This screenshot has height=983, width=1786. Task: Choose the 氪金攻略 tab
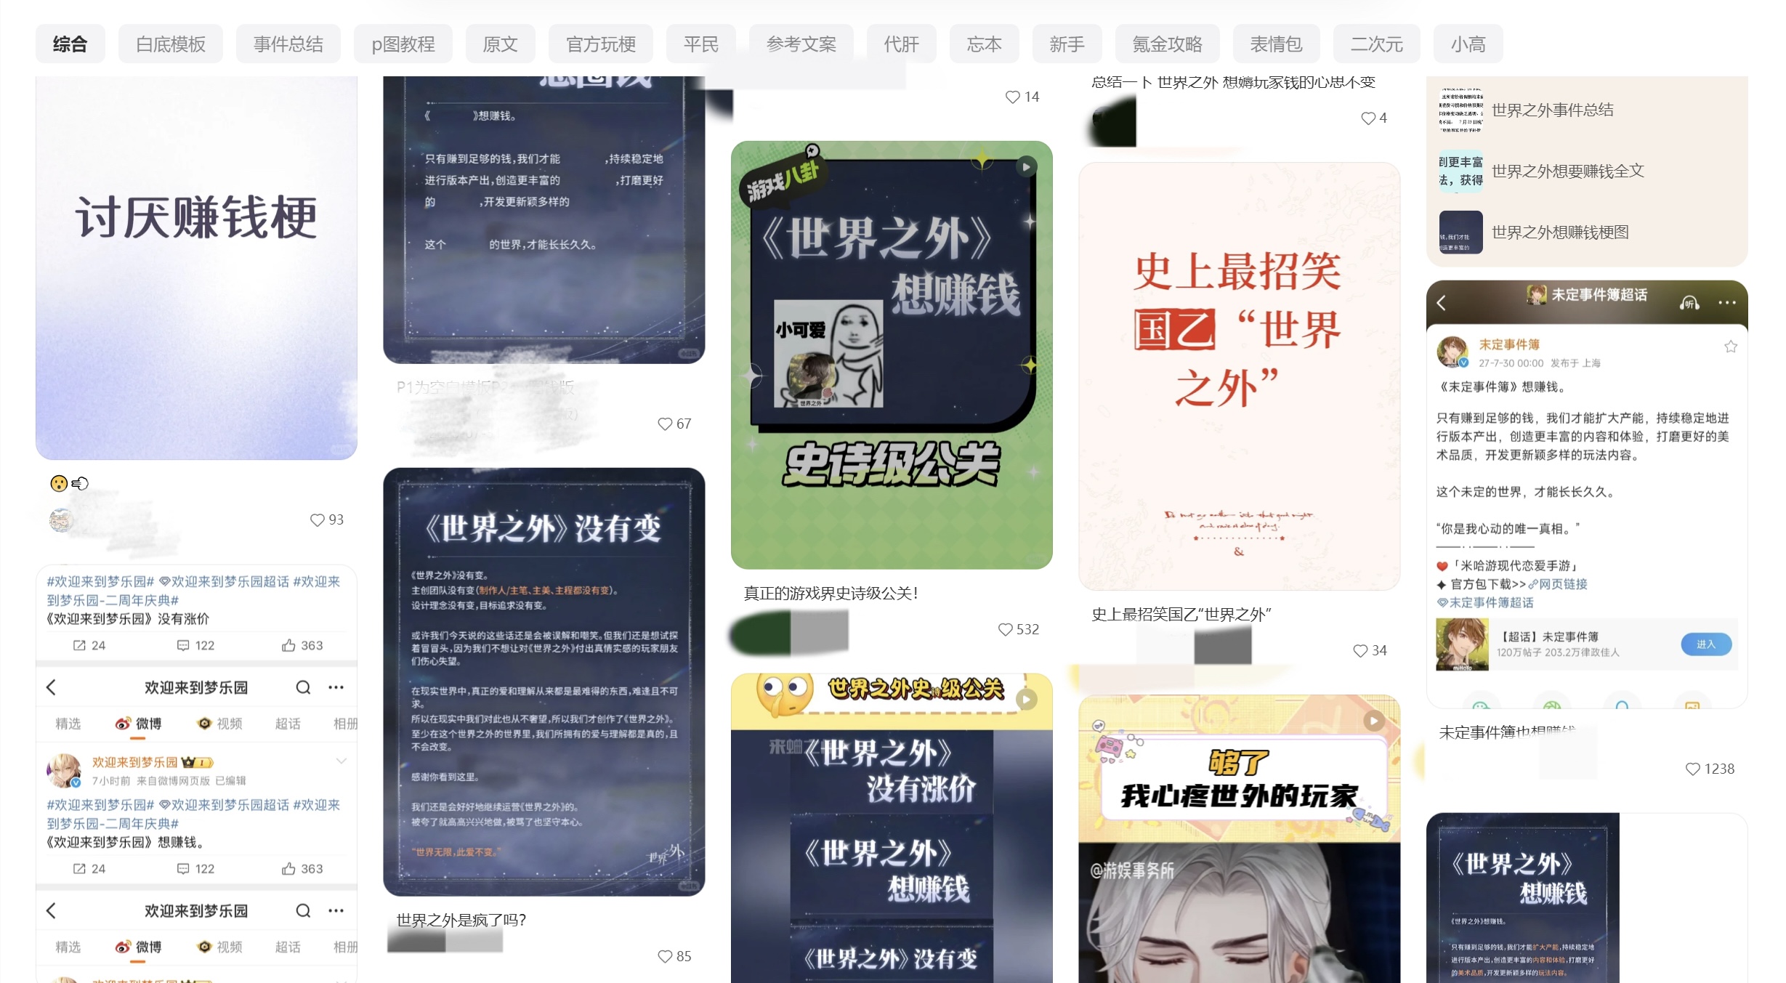click(x=1168, y=44)
